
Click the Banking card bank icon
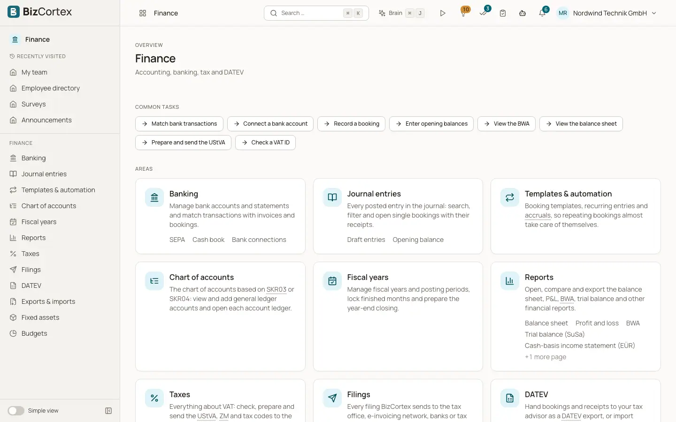(154, 197)
